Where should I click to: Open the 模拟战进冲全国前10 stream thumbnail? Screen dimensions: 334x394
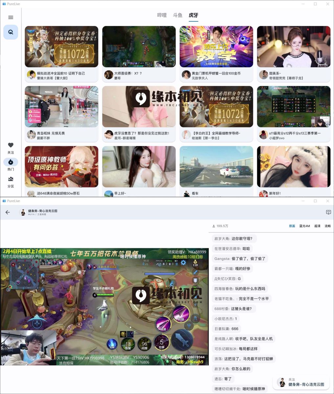(61, 47)
